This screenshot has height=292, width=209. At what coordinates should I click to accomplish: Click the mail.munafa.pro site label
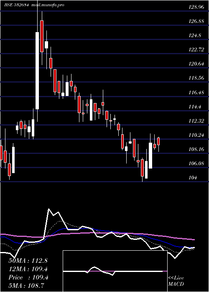tap(48, 5)
